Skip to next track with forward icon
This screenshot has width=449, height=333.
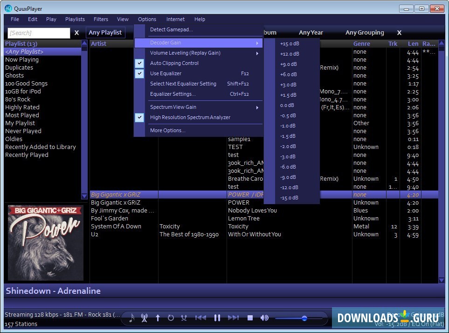pyautogui.click(x=234, y=318)
